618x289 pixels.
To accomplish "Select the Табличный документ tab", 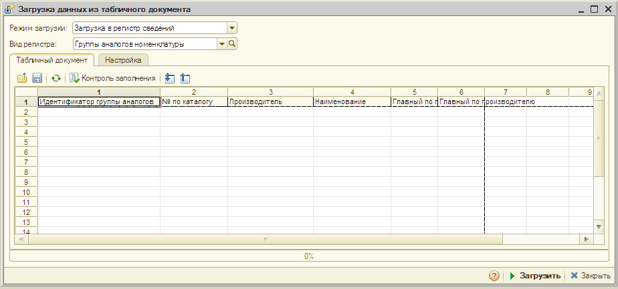I will point(52,60).
